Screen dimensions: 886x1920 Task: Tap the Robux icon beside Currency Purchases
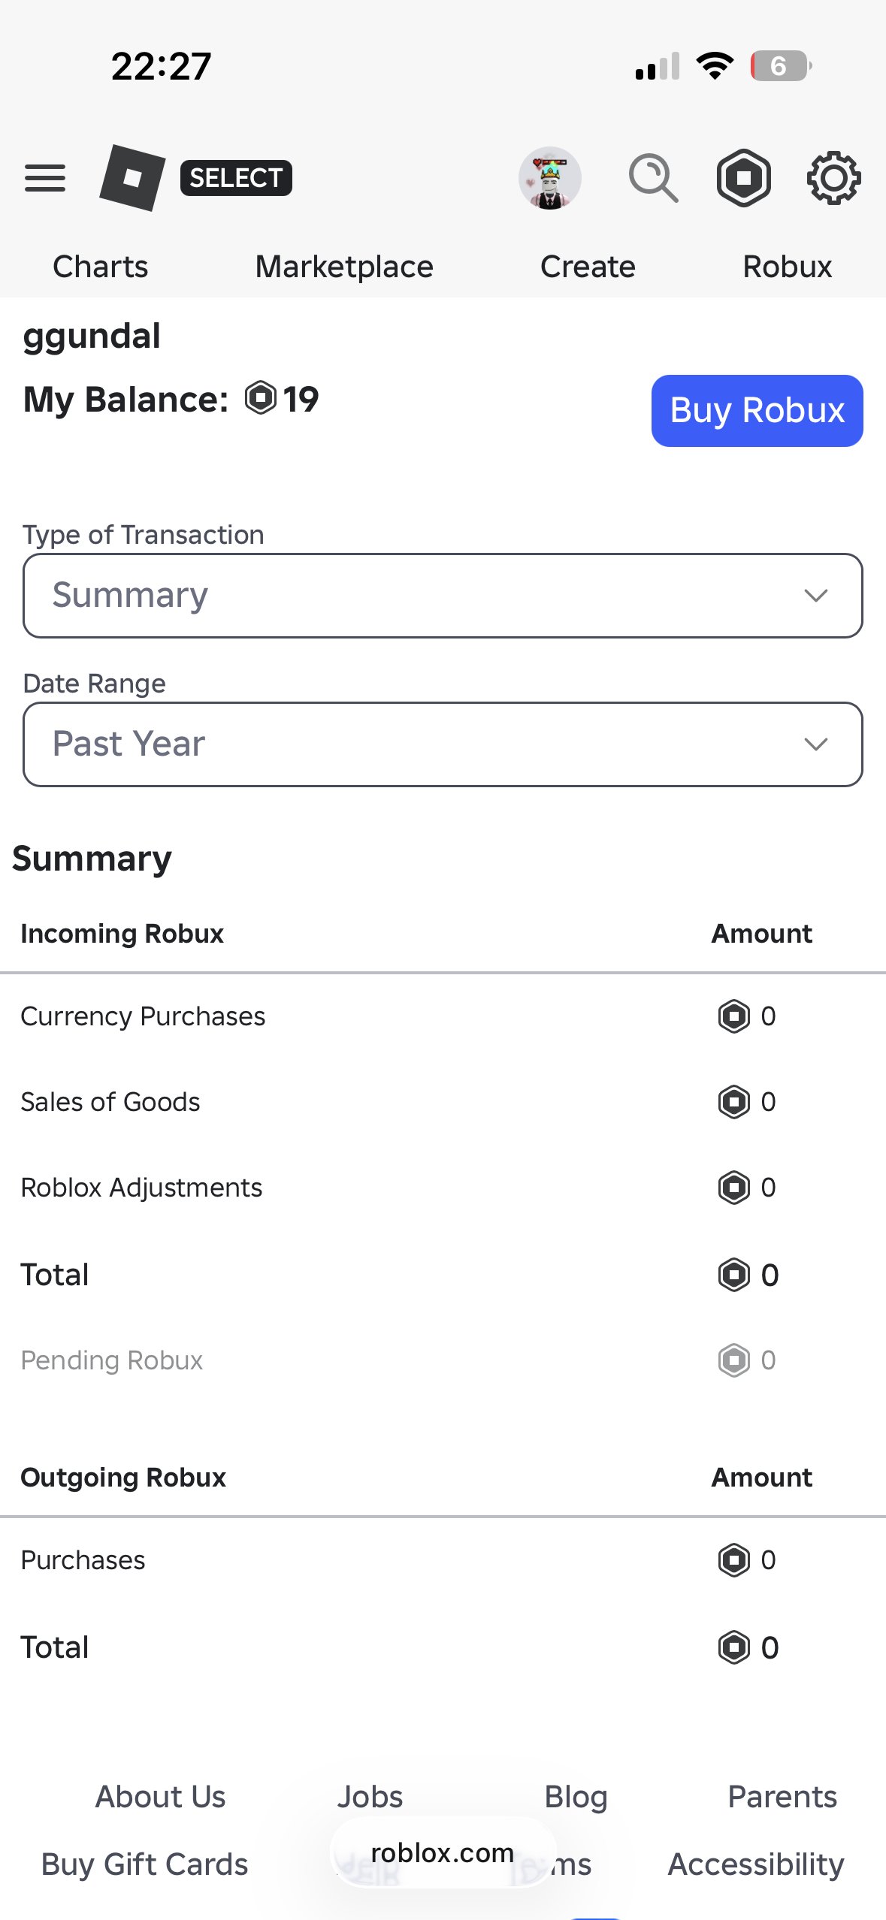click(734, 1016)
